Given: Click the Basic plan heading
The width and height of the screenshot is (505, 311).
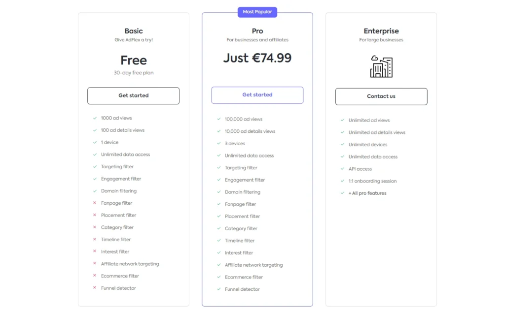Looking at the screenshot, I should (x=133, y=31).
